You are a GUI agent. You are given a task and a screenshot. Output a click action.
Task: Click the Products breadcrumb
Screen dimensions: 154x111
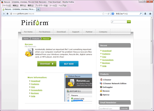click(36, 39)
